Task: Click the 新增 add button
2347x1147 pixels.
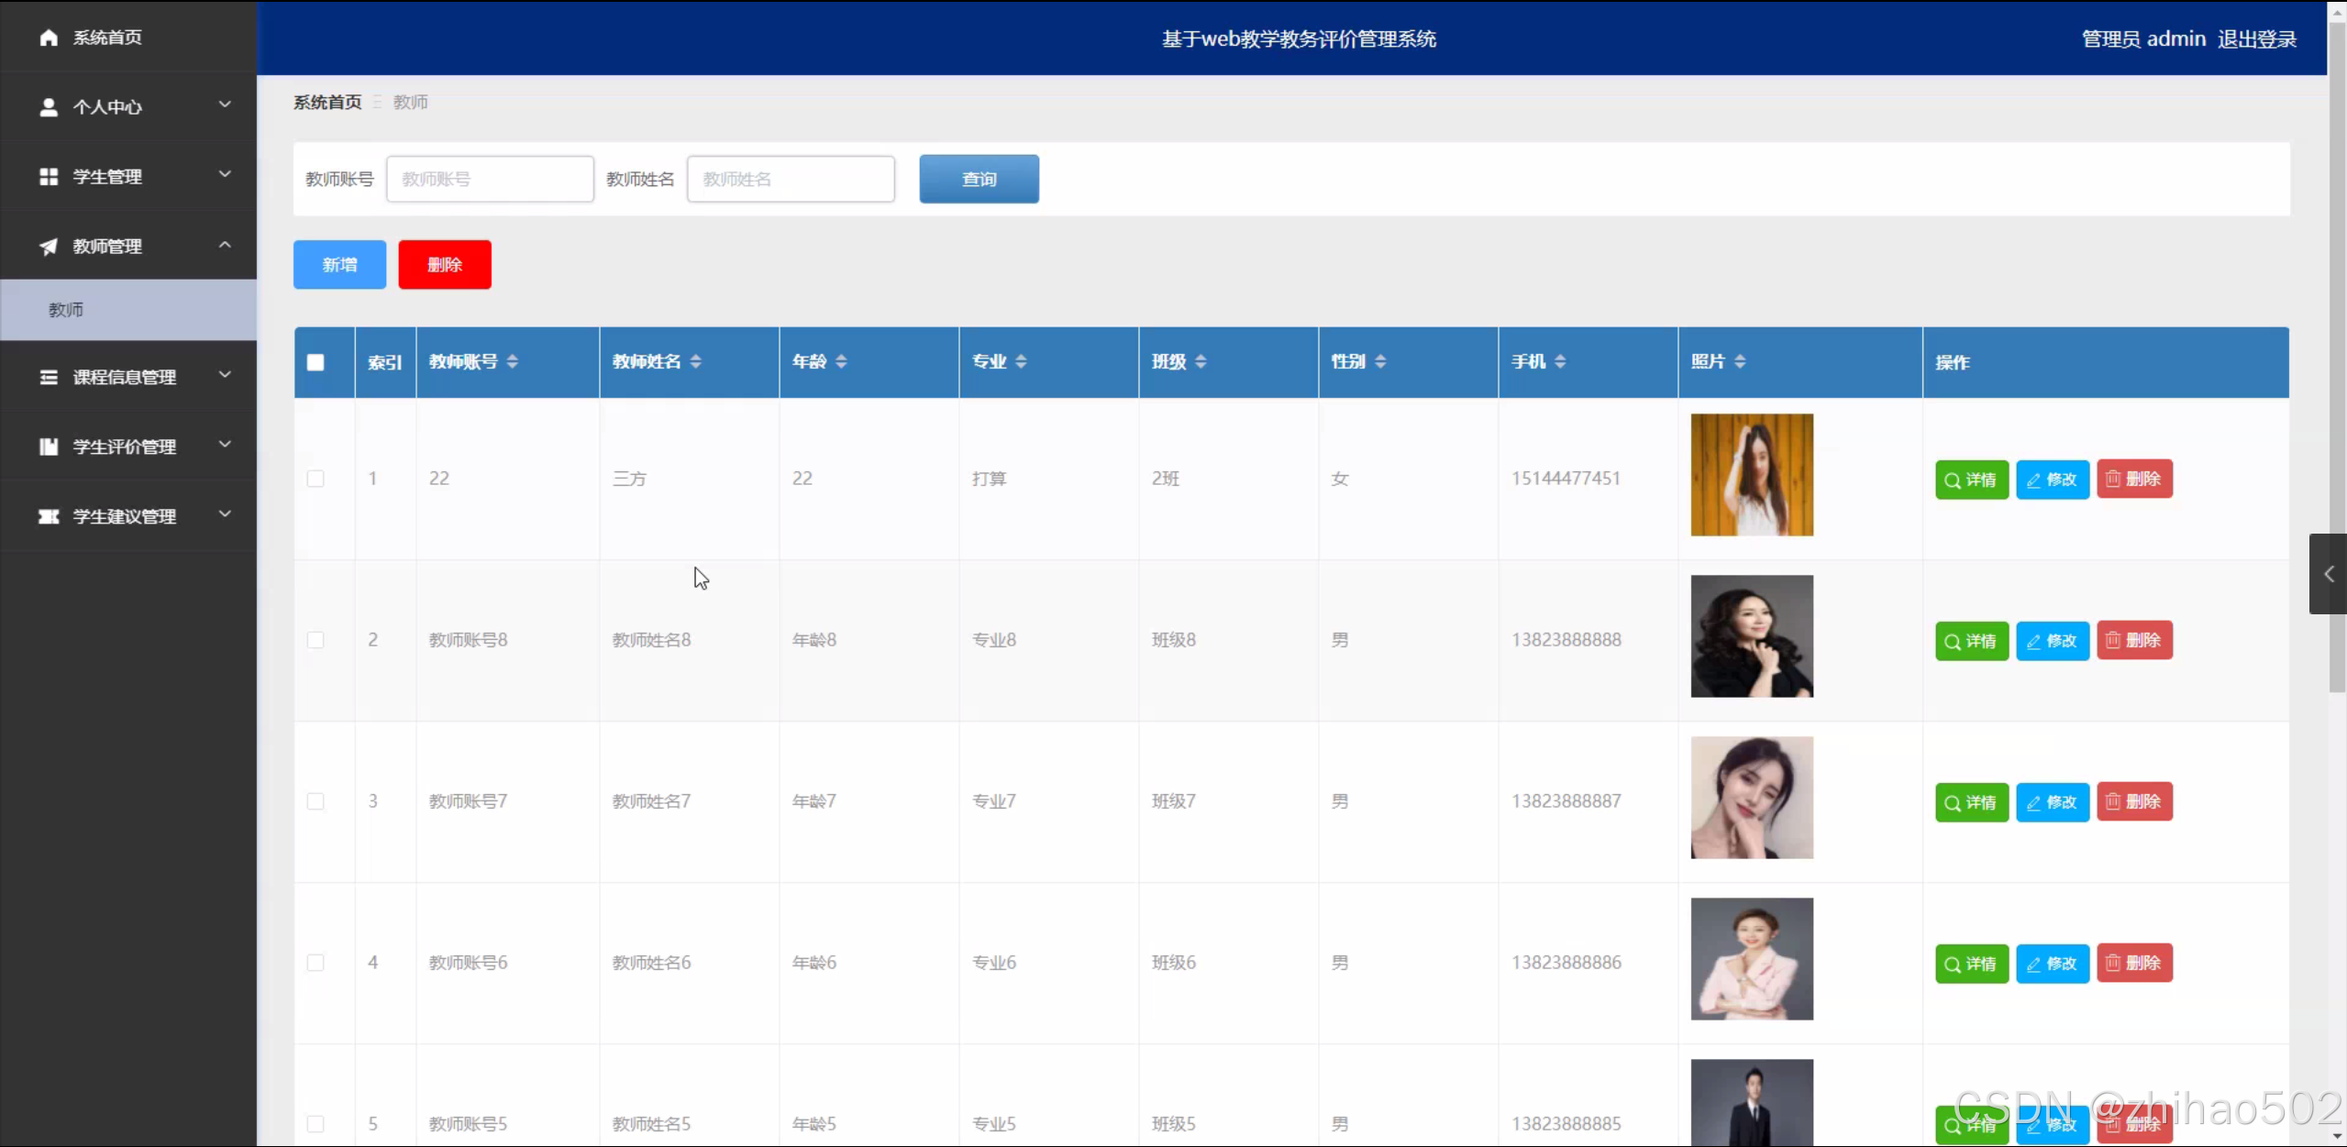Action: 339,265
